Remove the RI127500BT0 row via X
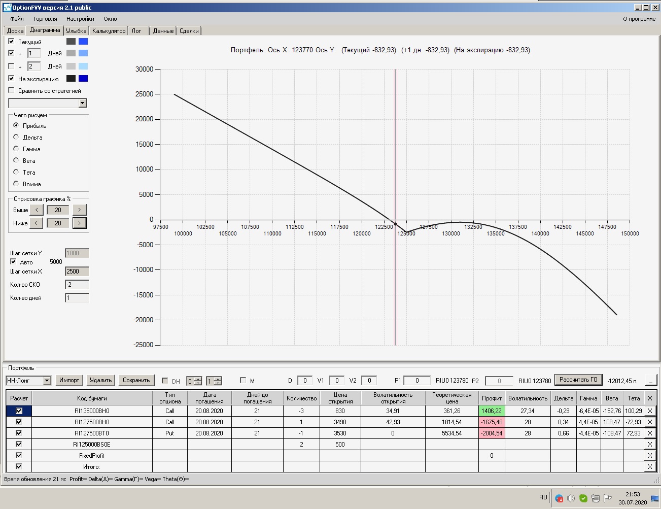This screenshot has height=509, width=661. [x=650, y=433]
